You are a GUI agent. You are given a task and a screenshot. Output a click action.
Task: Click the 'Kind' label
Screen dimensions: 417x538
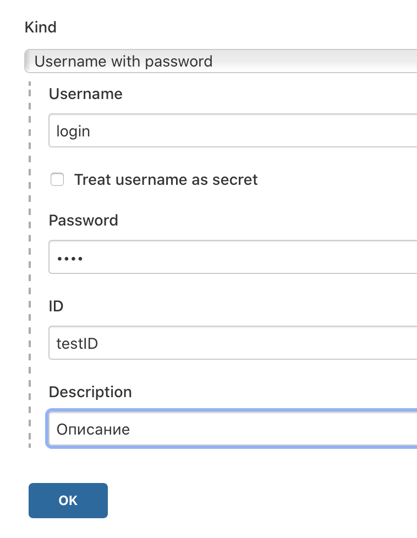(40, 27)
